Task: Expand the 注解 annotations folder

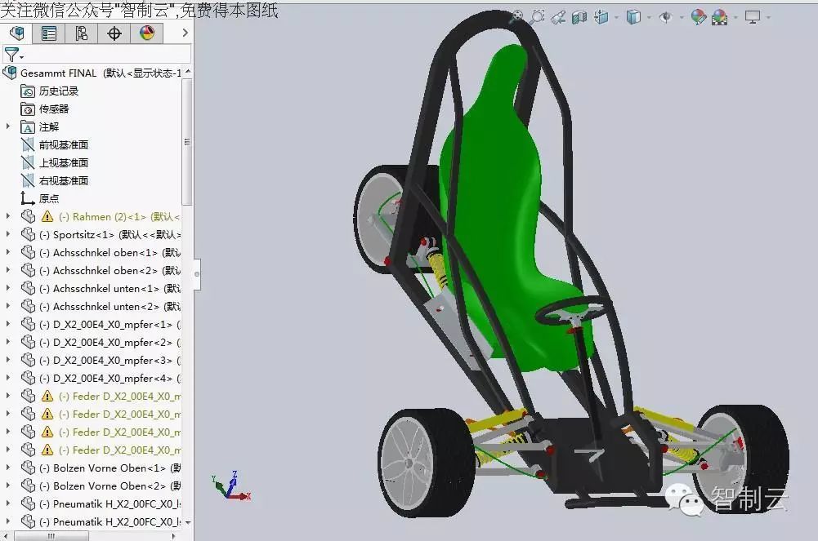Action: click(9, 126)
